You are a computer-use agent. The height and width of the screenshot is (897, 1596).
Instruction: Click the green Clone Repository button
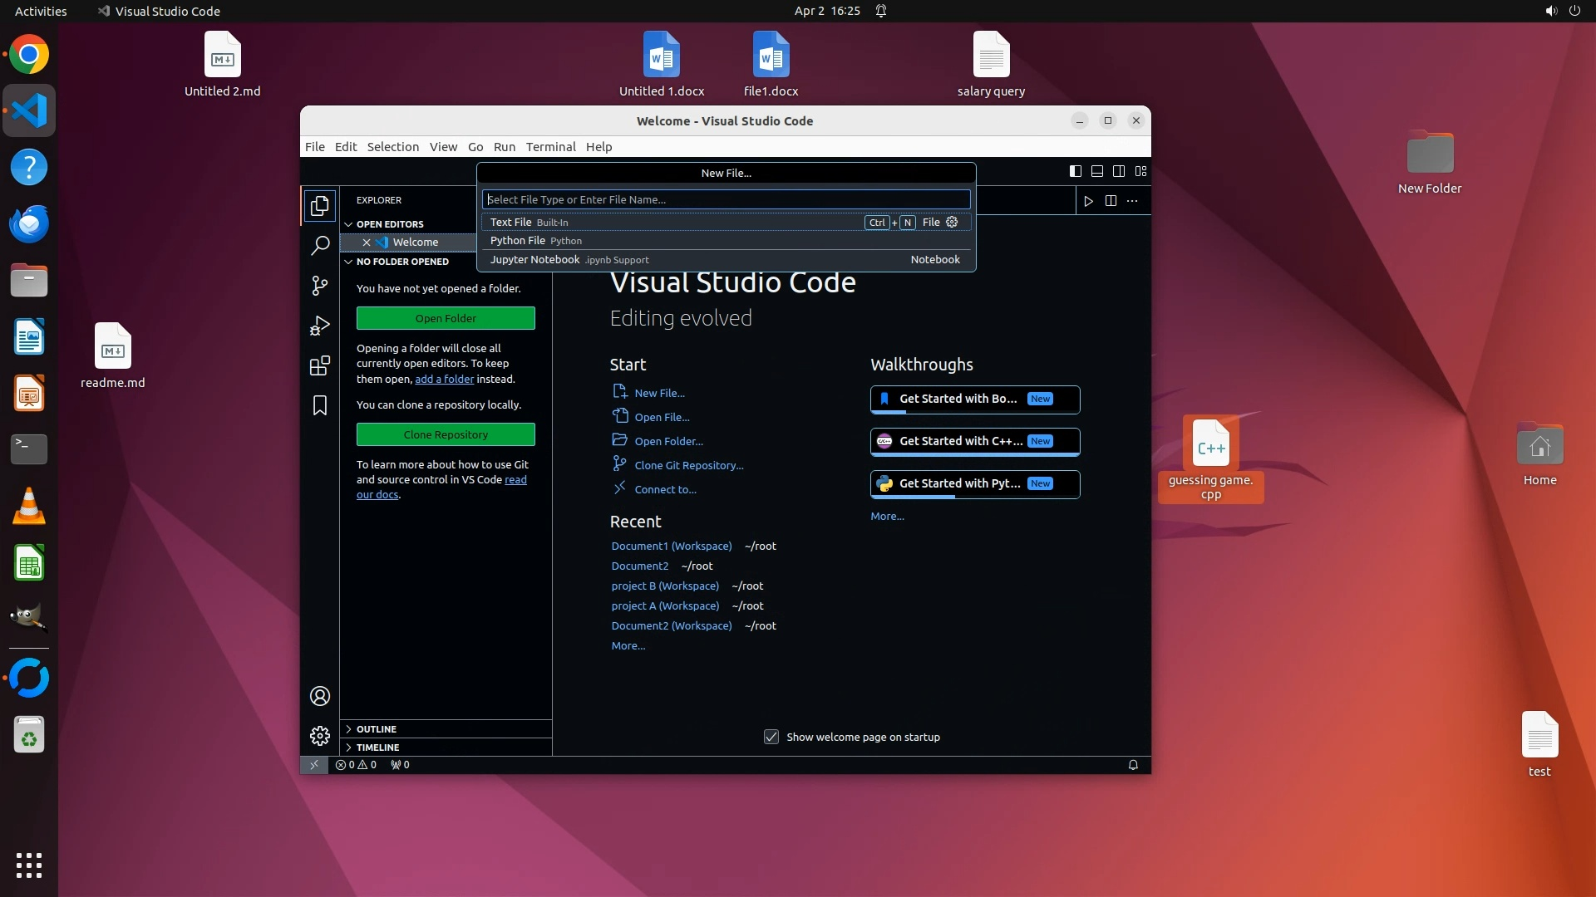click(446, 434)
